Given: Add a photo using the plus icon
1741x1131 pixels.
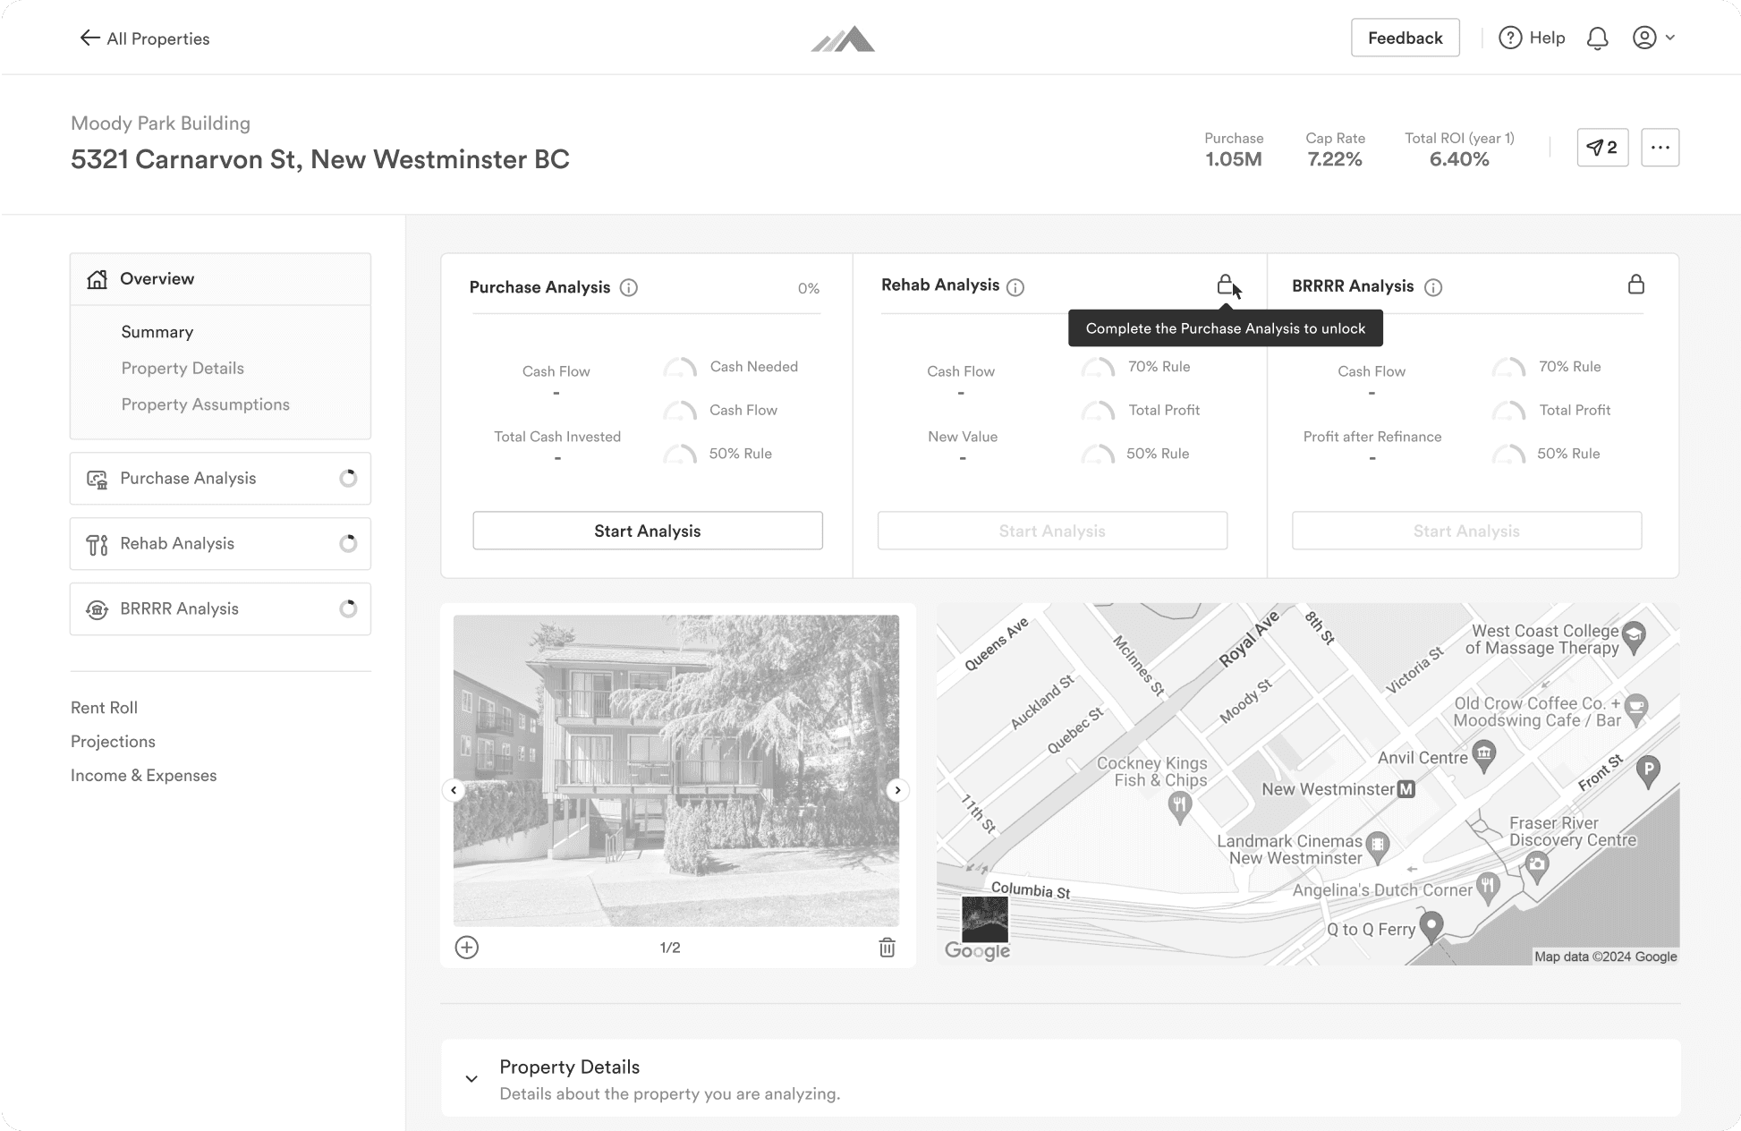Looking at the screenshot, I should tap(467, 948).
